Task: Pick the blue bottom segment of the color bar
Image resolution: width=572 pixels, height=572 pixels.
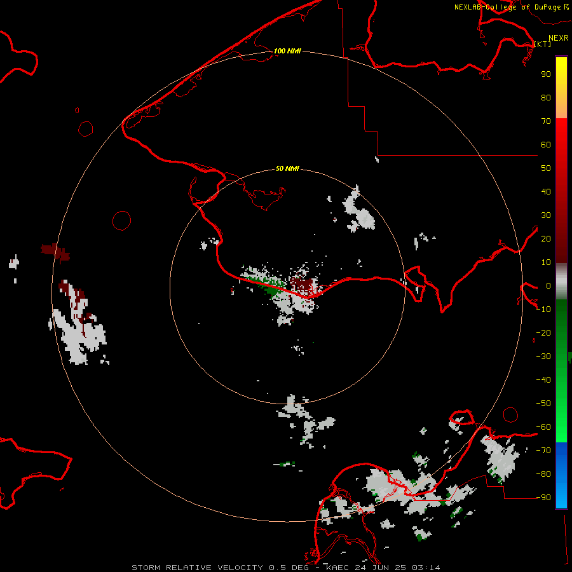Action: pyautogui.click(x=561, y=475)
